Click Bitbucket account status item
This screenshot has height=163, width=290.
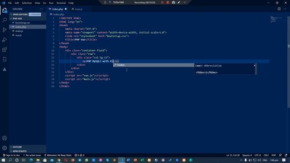58,155
